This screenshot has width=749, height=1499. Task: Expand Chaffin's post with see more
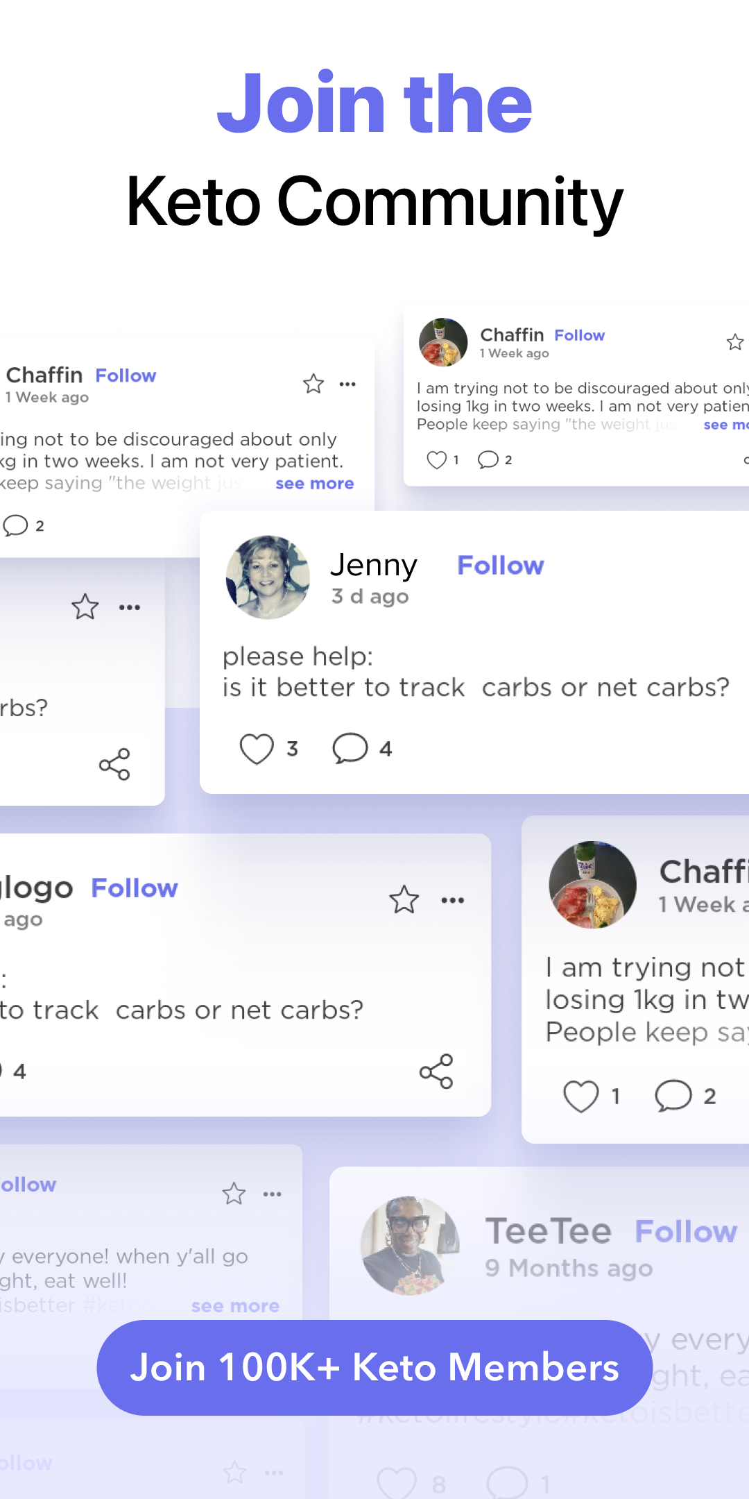tap(314, 483)
